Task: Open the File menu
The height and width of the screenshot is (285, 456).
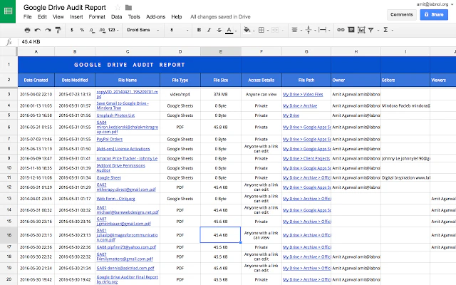Action: (28, 17)
